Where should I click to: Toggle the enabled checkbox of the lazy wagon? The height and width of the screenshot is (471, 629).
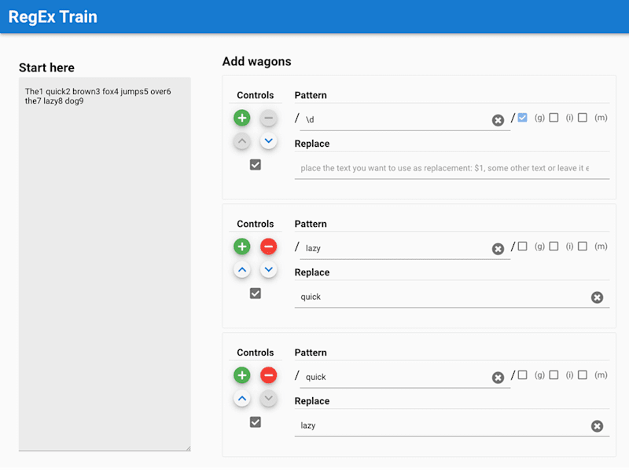(255, 293)
